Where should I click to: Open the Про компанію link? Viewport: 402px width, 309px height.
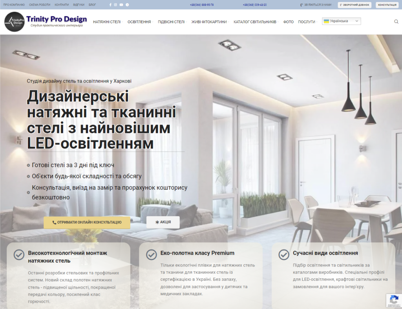point(14,5)
